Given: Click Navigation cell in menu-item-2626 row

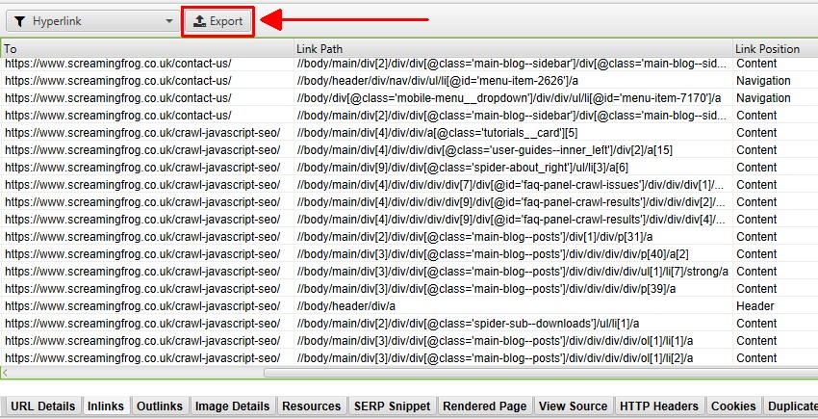Looking at the screenshot, I should coord(763,81).
